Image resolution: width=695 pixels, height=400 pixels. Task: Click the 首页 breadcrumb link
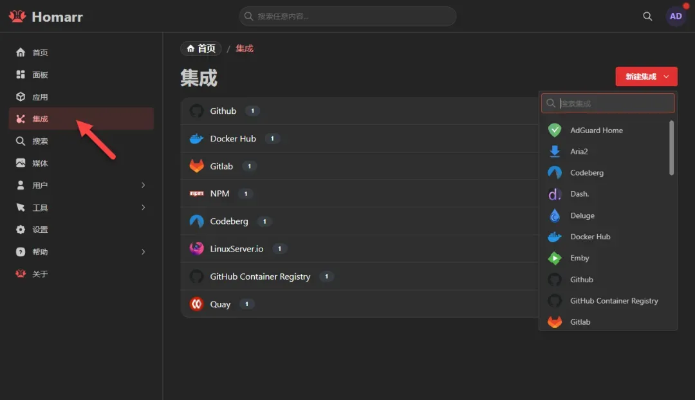(201, 48)
